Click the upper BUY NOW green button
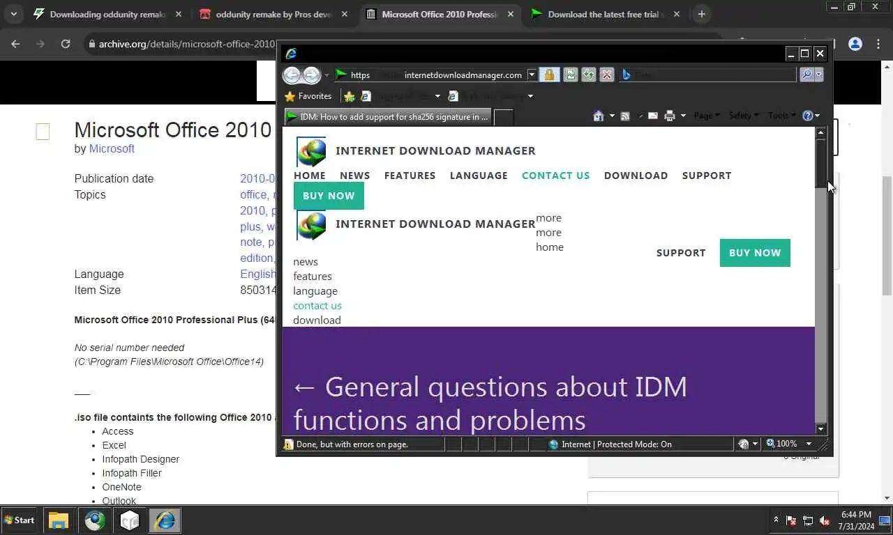Viewport: 893px width, 535px height. coord(329,196)
